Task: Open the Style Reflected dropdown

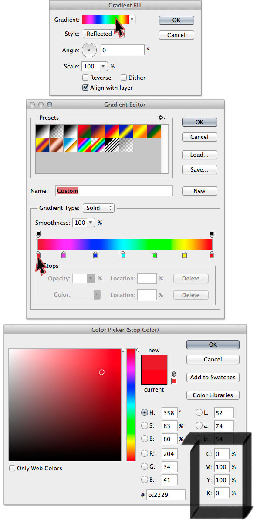Action: [x=104, y=34]
